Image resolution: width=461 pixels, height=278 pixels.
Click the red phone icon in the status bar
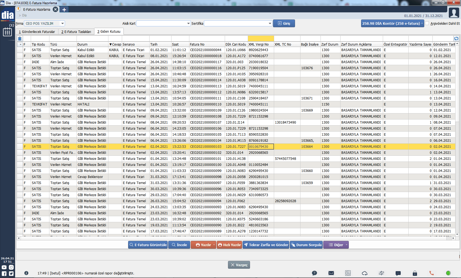pos(432,273)
